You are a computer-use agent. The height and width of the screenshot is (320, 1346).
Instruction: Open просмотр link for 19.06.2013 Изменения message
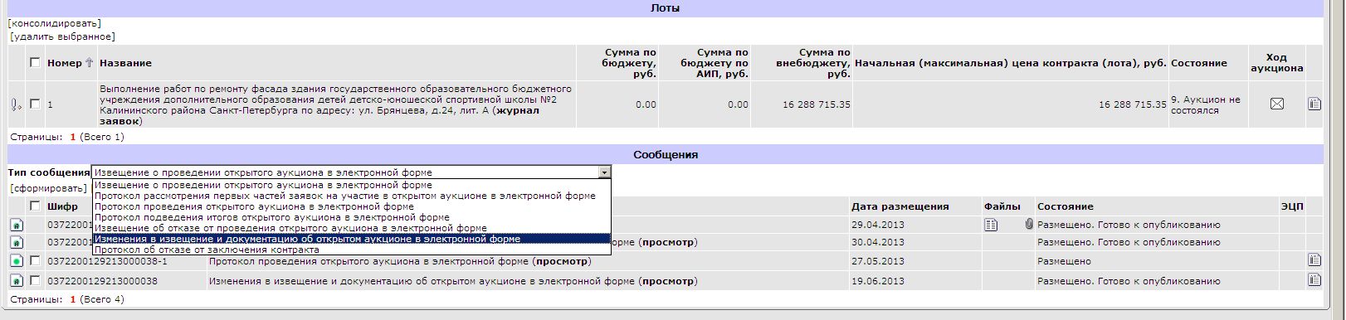667,281
